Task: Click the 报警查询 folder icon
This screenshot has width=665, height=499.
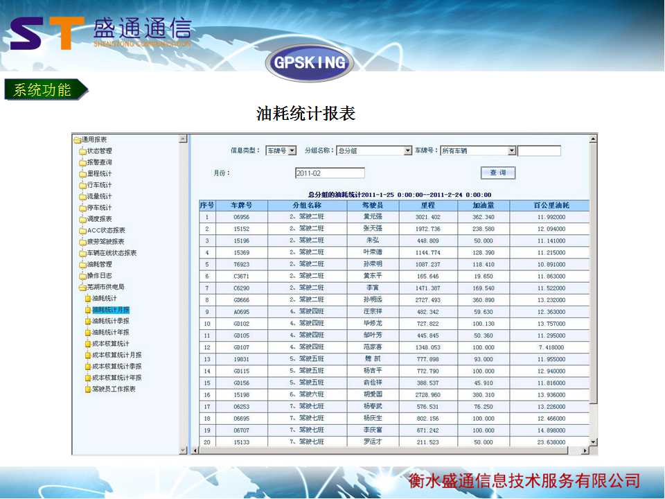Action: [82, 163]
